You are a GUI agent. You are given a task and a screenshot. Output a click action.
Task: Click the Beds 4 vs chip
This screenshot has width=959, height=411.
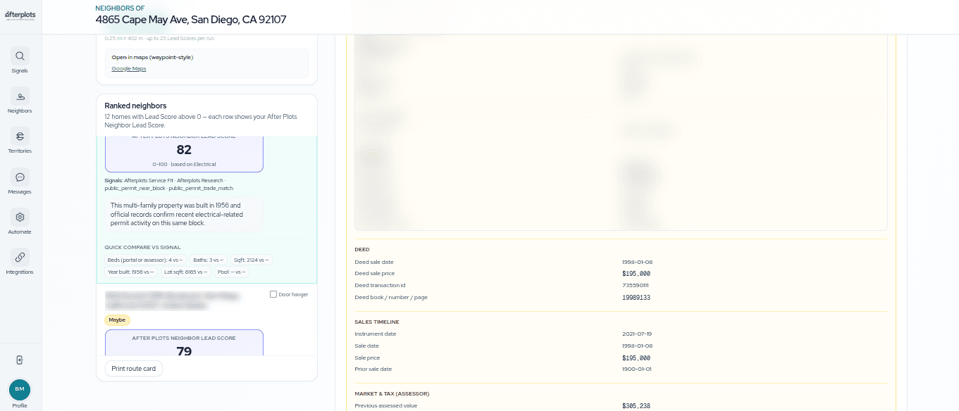click(144, 260)
